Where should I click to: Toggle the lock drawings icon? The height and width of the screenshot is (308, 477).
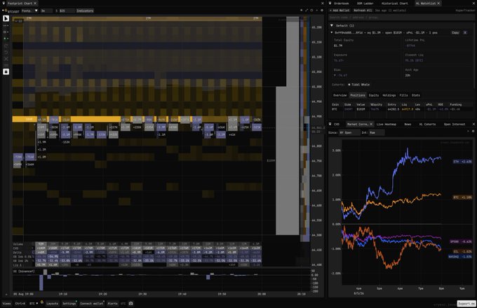tap(6, 71)
